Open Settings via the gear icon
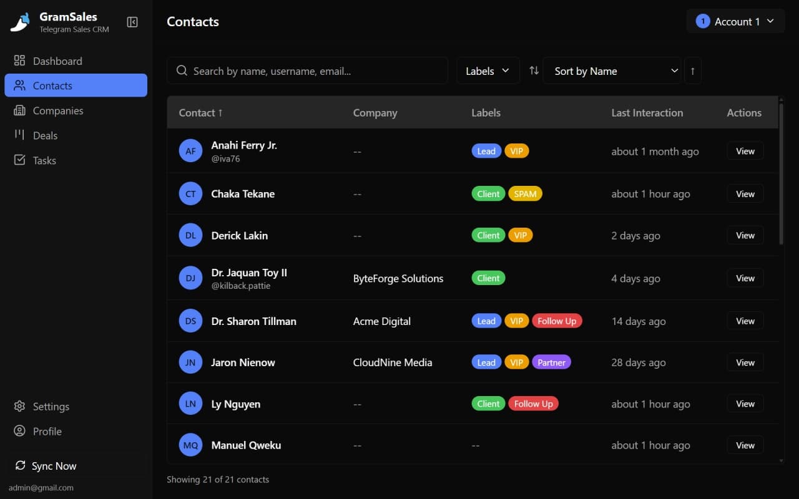Image resolution: width=799 pixels, height=499 pixels. coord(19,406)
